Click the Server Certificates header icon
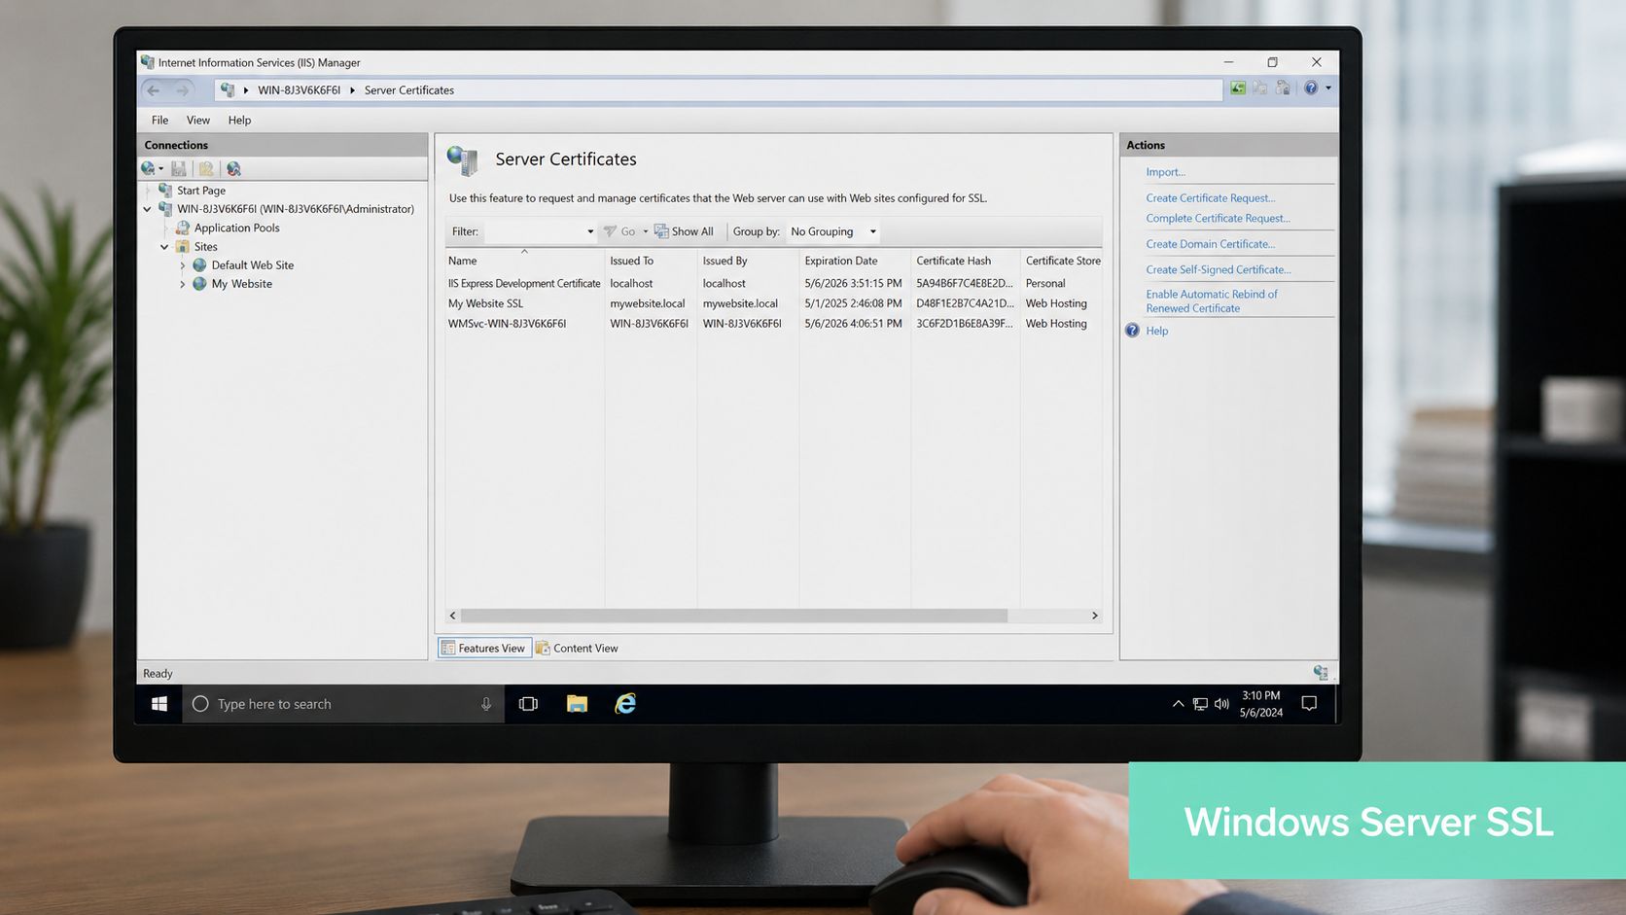The width and height of the screenshot is (1626, 915). (463, 160)
